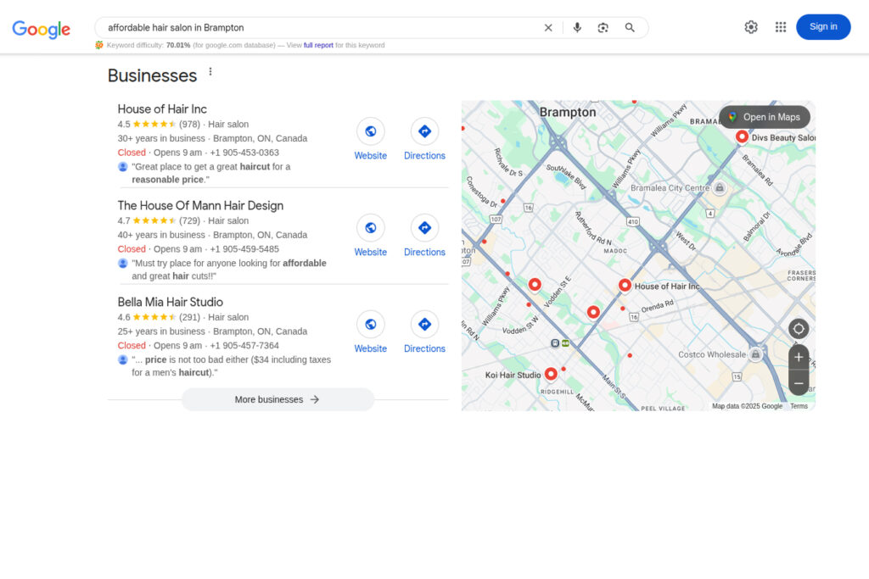Open House of Hair Inc listing
The height and width of the screenshot is (579, 869).
162,109
